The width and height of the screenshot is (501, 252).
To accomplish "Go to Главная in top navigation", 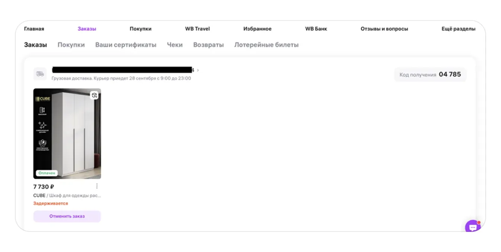I will [34, 29].
